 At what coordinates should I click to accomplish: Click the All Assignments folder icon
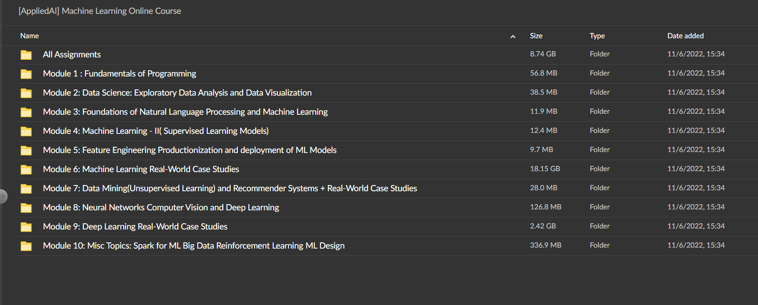(26, 55)
